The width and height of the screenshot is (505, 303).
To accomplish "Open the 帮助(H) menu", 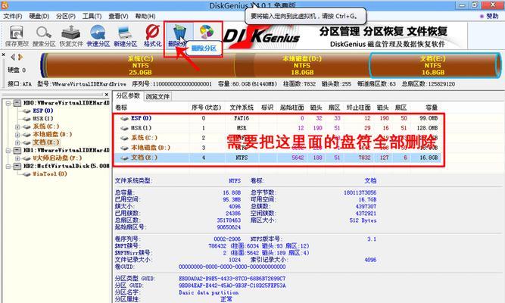I will [145, 16].
